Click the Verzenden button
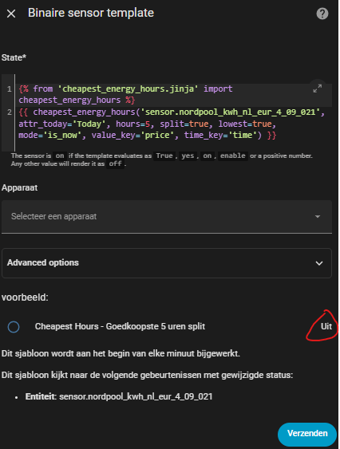Image resolution: width=340 pixels, height=449 pixels. click(x=306, y=434)
